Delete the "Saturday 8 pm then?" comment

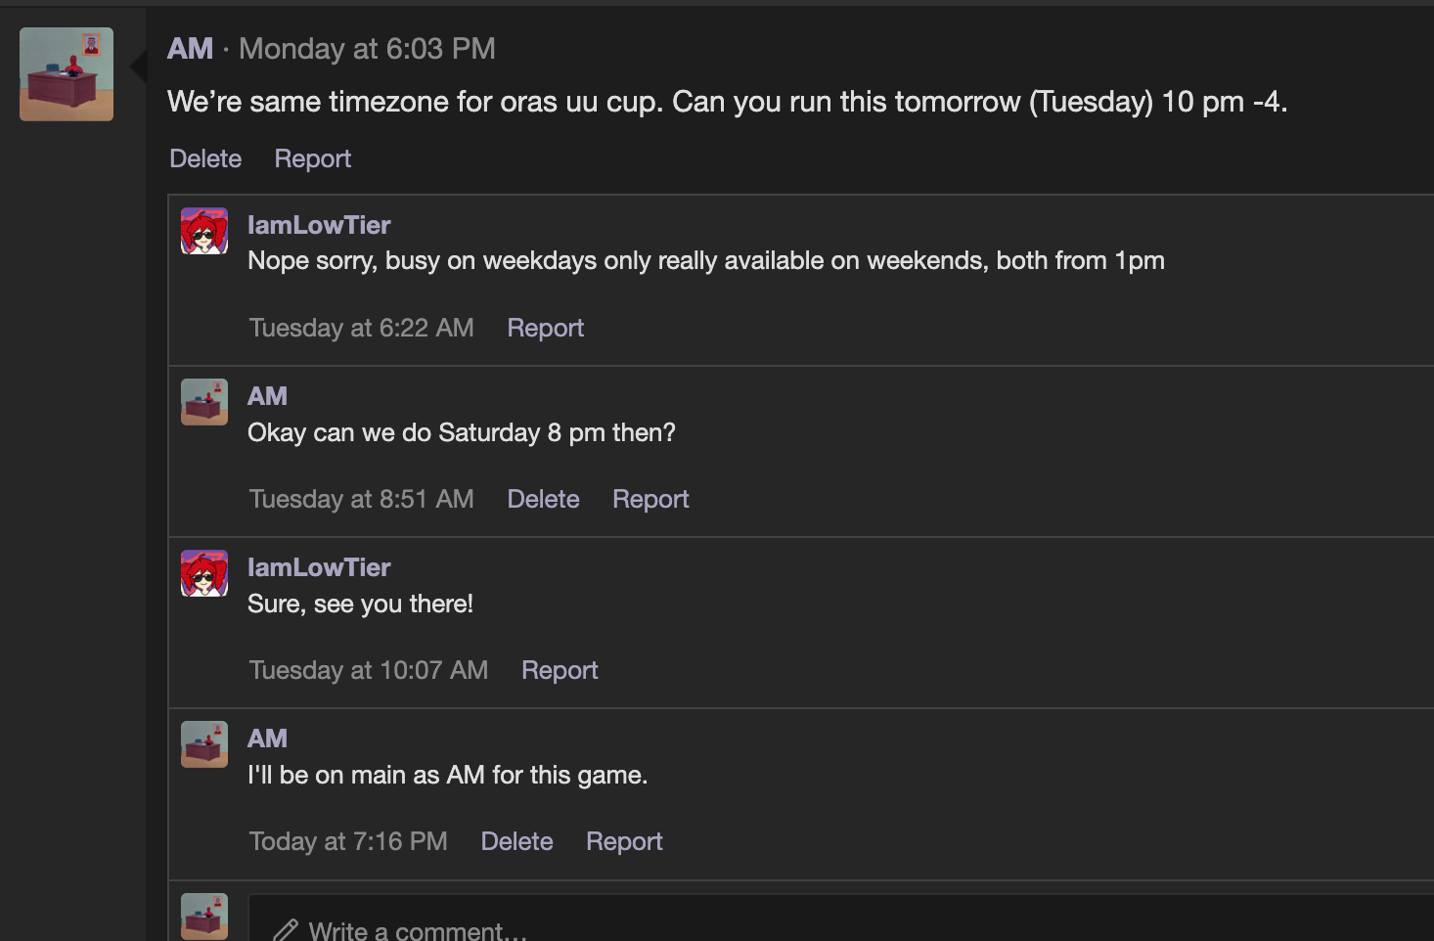543,499
